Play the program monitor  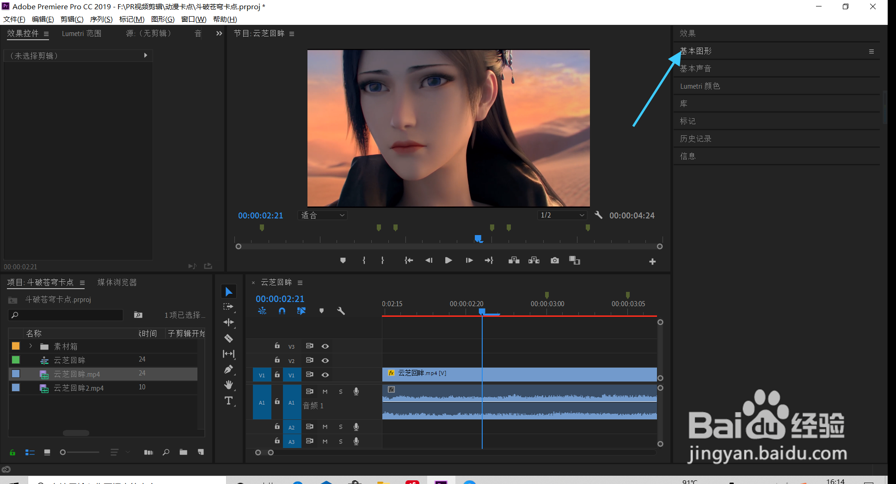[448, 260]
